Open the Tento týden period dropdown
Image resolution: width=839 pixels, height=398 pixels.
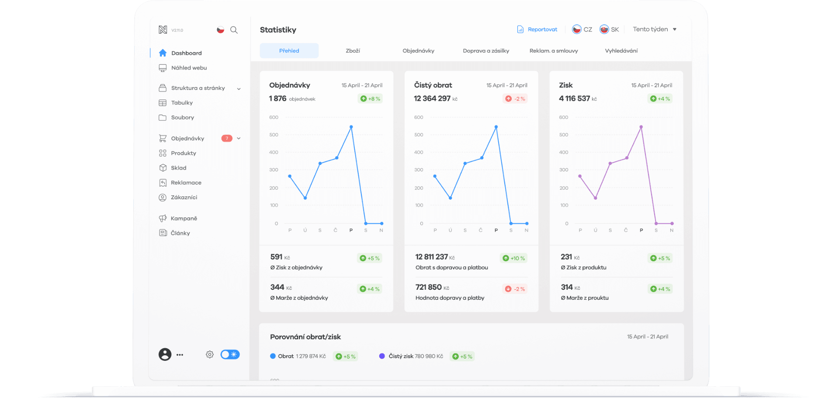654,29
